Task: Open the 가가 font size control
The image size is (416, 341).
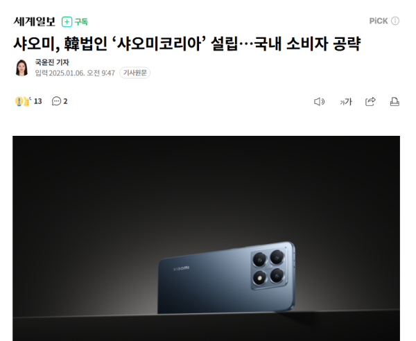Action: coord(346,102)
